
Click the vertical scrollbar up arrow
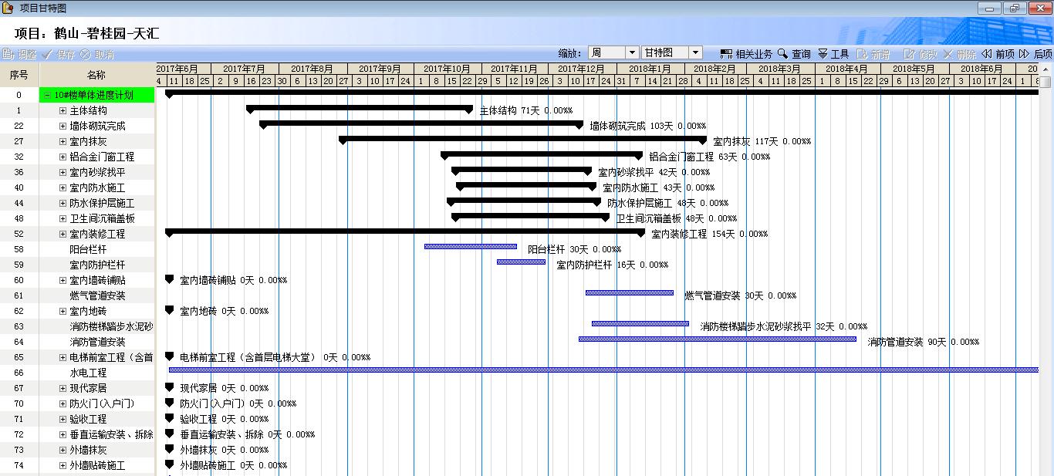coord(1046,69)
